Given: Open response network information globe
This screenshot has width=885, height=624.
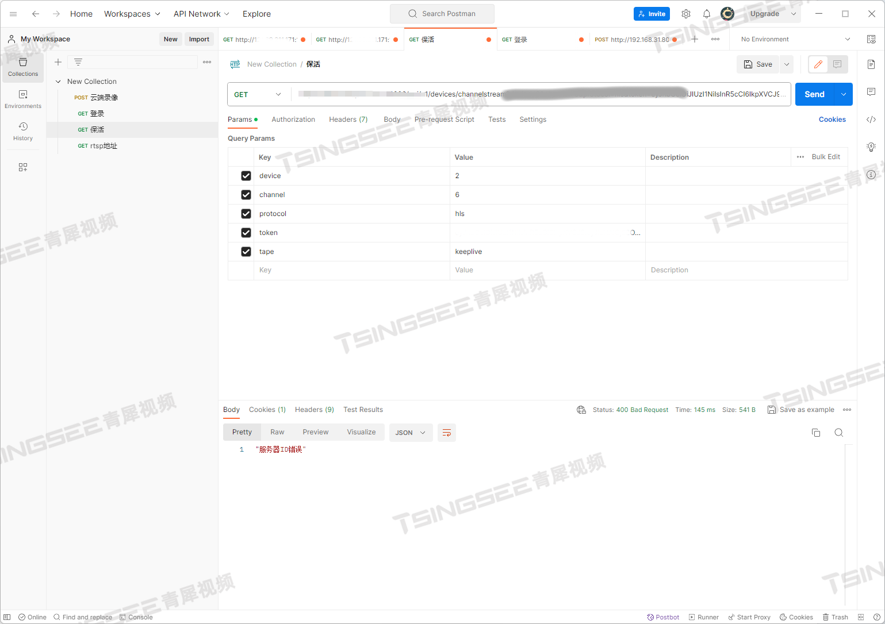Looking at the screenshot, I should 581,410.
